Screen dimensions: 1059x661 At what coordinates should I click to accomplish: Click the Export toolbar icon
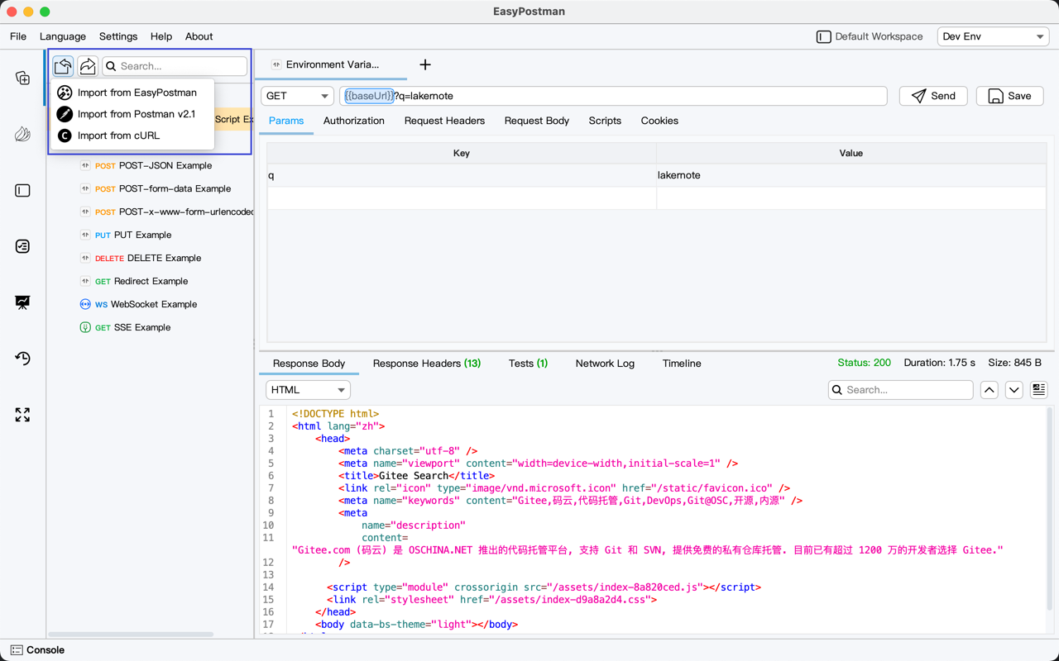coord(88,66)
